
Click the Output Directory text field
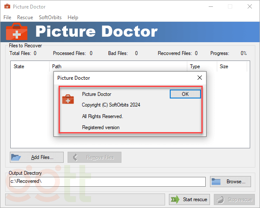point(107,182)
